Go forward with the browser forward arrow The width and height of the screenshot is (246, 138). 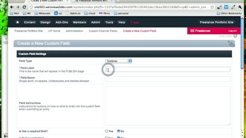coord(18,7)
